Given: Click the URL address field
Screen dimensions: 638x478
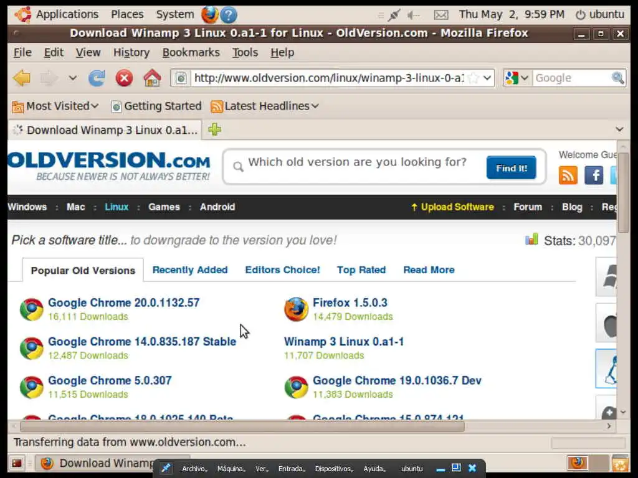Looking at the screenshot, I should (x=329, y=78).
